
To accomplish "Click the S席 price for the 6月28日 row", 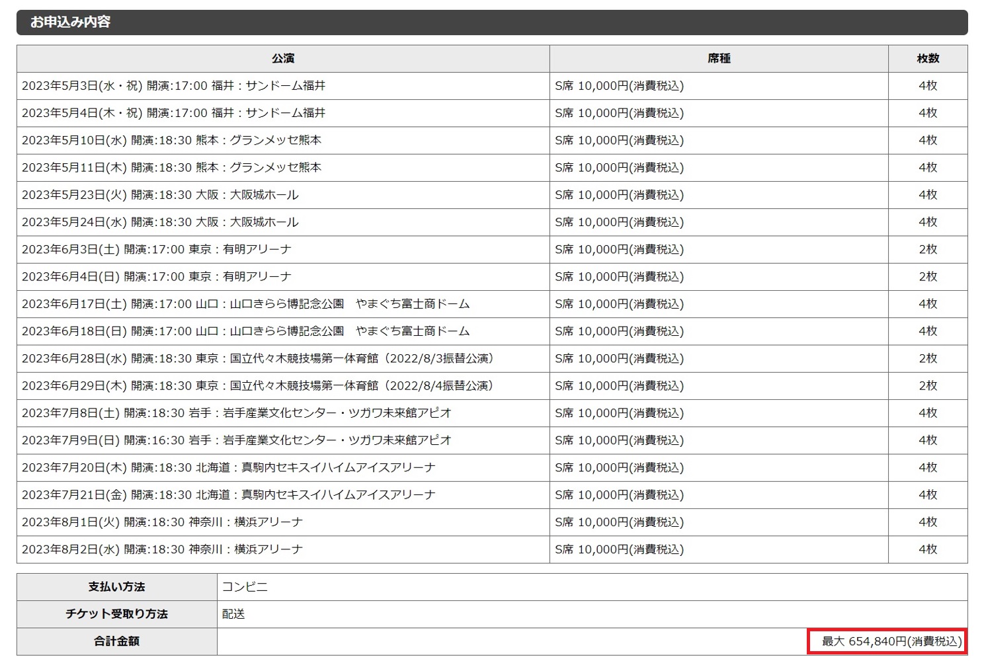I will click(x=620, y=358).
